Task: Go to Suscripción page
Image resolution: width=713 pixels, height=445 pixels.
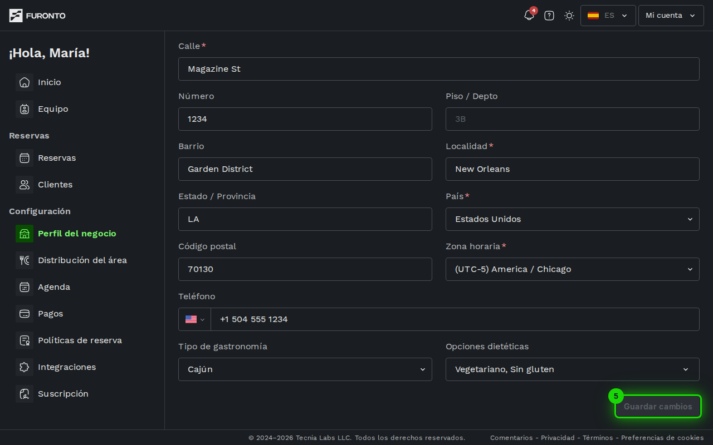Action: pos(63,394)
